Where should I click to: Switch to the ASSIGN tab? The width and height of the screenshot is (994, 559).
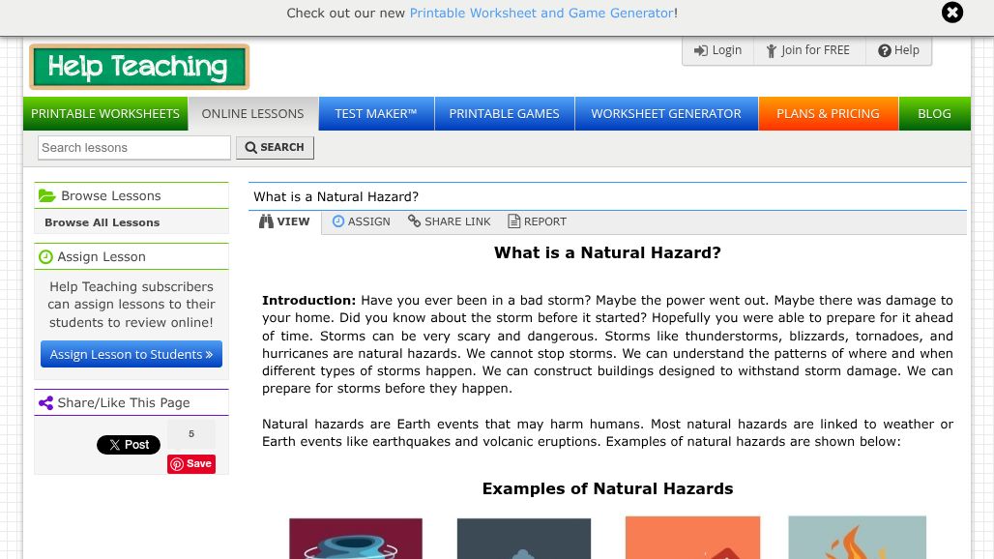point(361,221)
